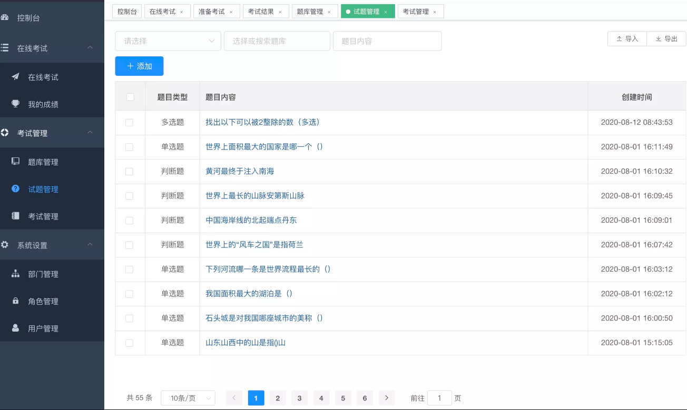Image resolution: width=687 pixels, height=410 pixels.
Task: Switch to the 控制台 tab
Action: tap(127, 12)
